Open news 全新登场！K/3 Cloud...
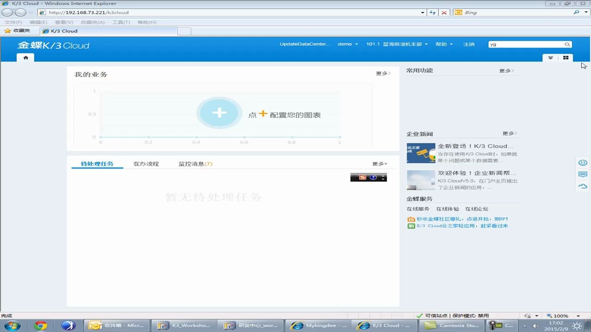The image size is (591, 332). 476,146
